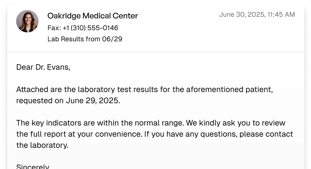
Task: Click the date 'June 29, 2025' in the message
Action: pos(93,101)
